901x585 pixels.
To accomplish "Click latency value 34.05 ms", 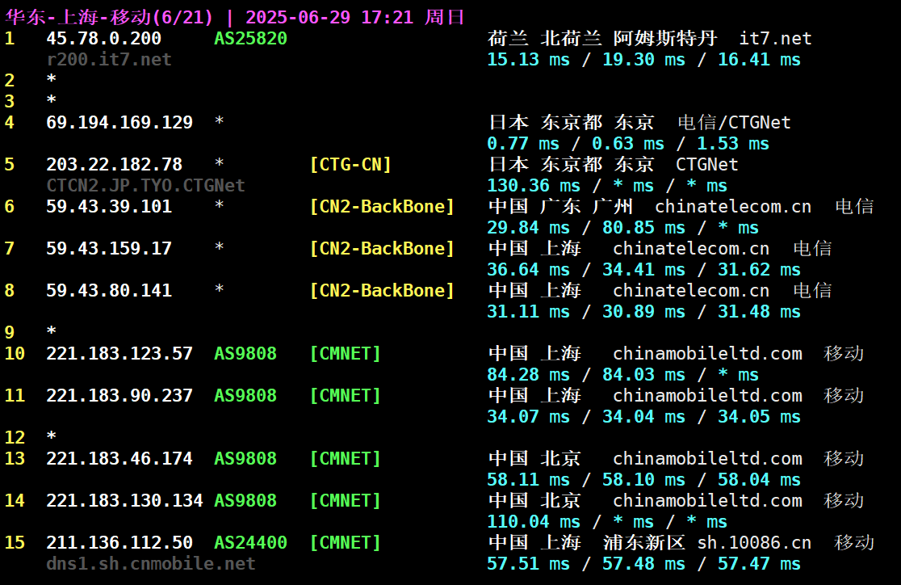I will click(759, 416).
